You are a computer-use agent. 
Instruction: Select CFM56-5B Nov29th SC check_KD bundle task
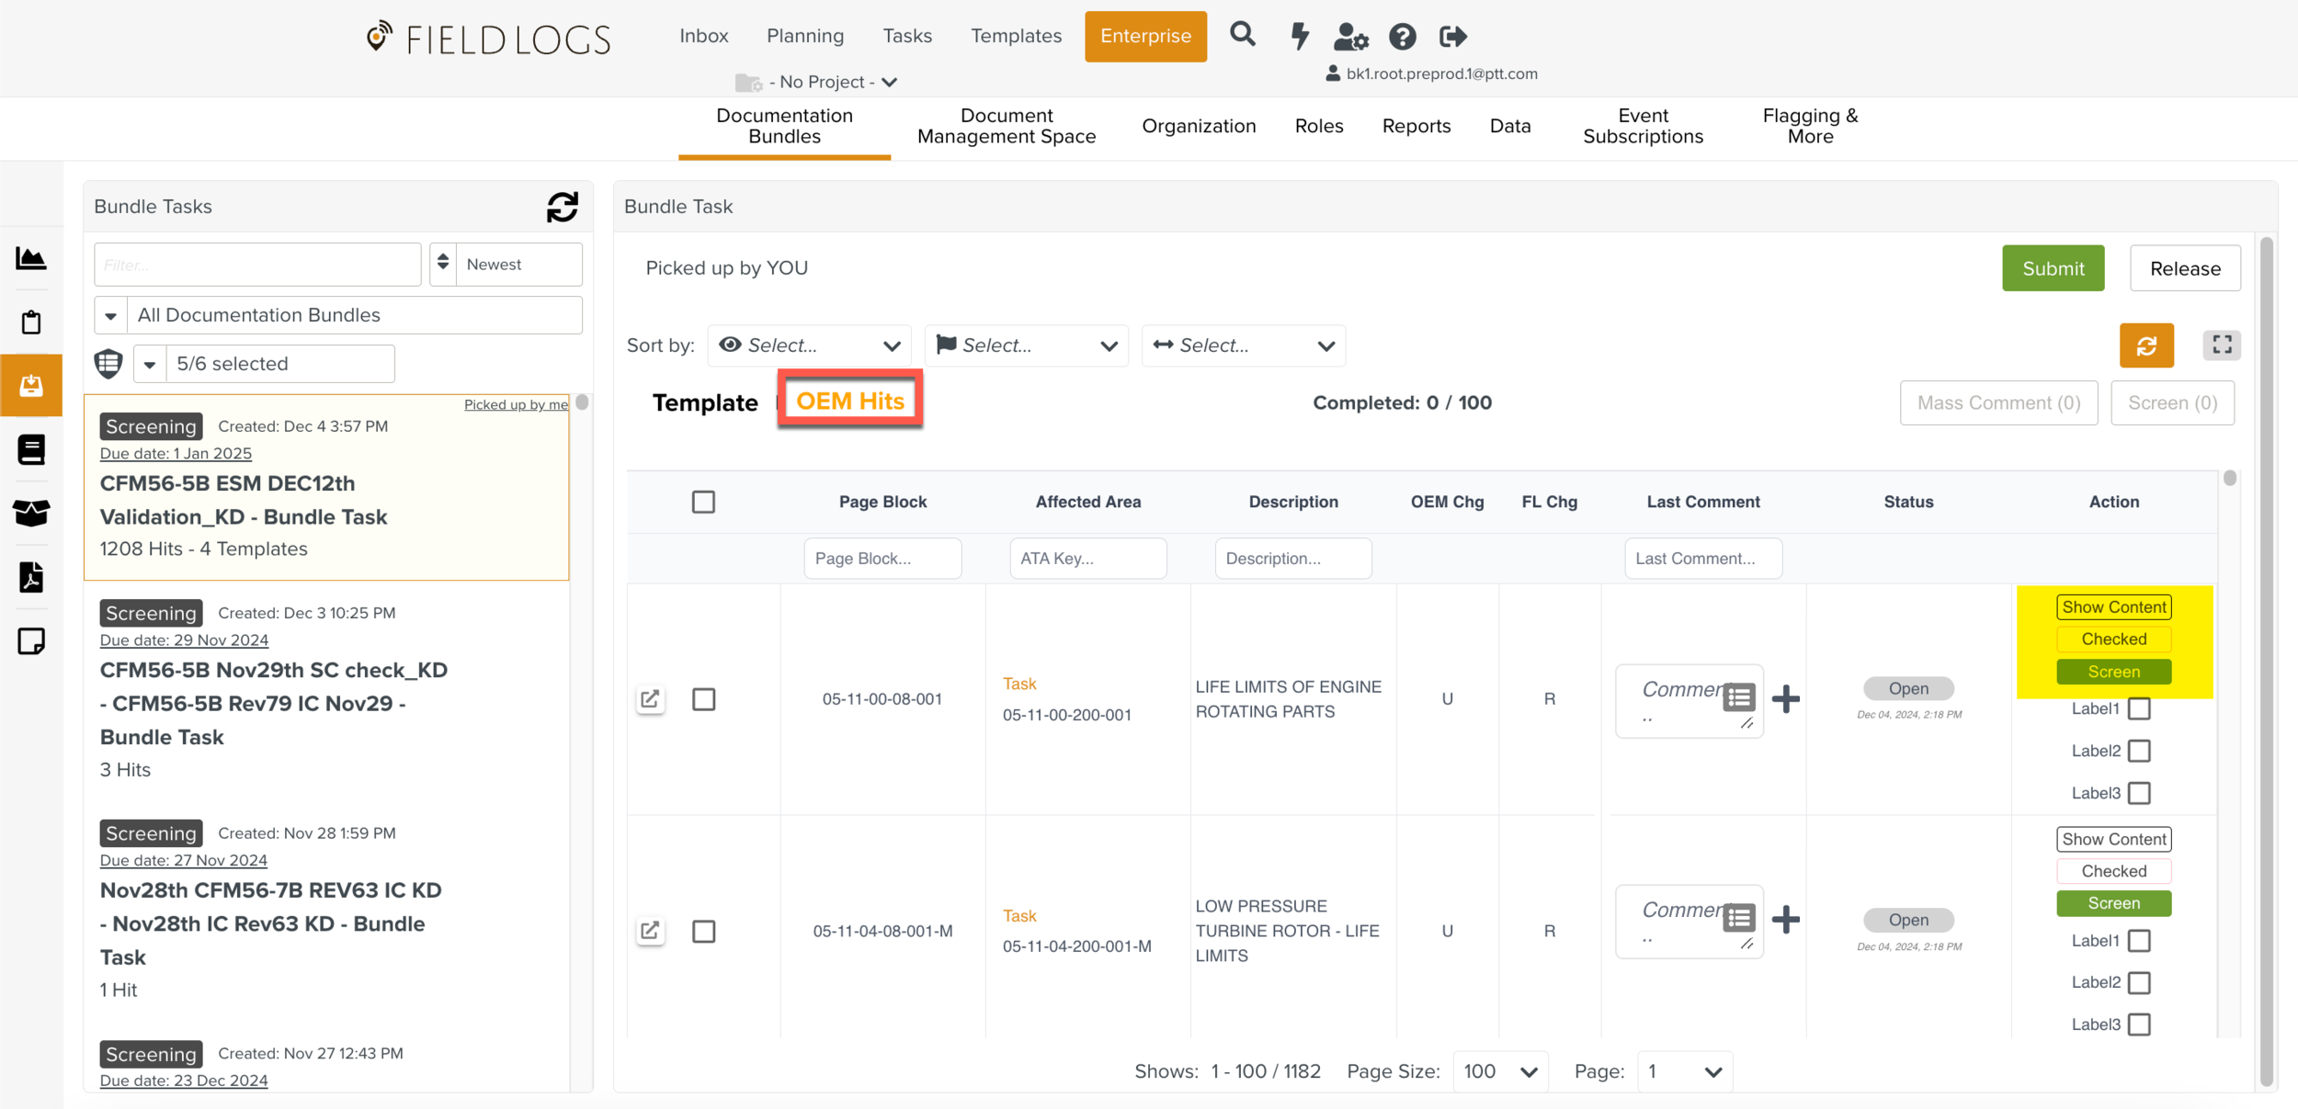pos(326,690)
